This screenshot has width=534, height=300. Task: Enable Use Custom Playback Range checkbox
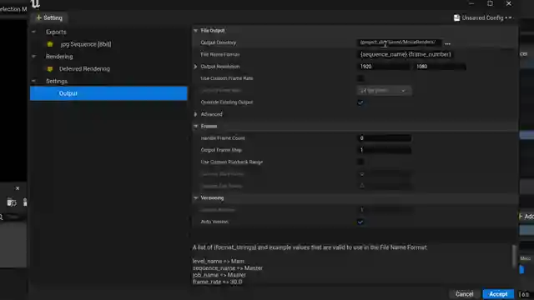(x=360, y=162)
